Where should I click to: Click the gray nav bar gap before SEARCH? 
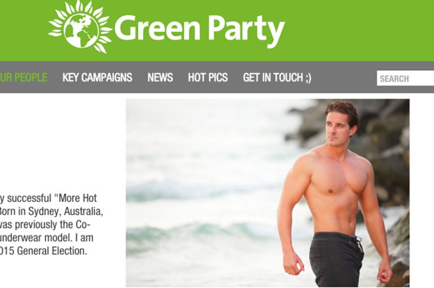click(x=344, y=78)
